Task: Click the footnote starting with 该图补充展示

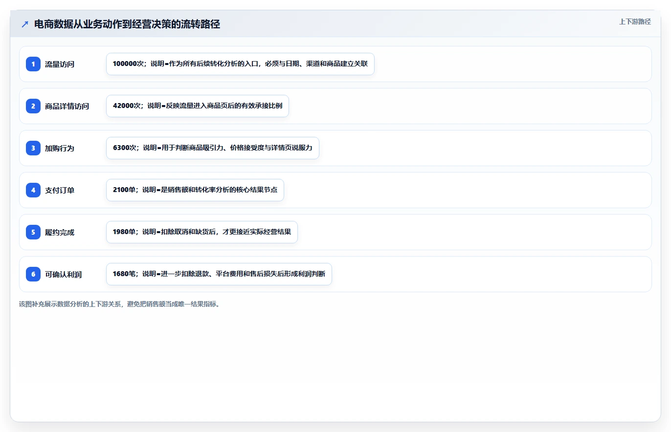Action: coord(120,304)
